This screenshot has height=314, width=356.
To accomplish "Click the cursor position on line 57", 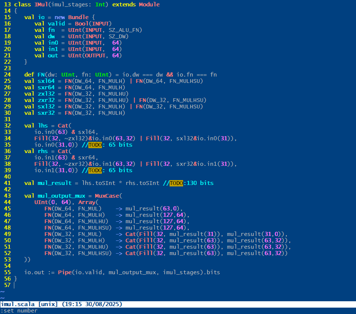I will 14,285.
